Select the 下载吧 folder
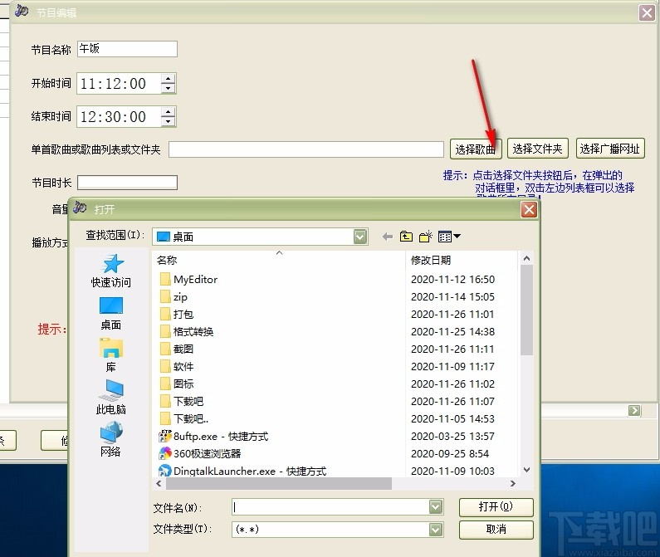This screenshot has width=660, height=557. 182,401
